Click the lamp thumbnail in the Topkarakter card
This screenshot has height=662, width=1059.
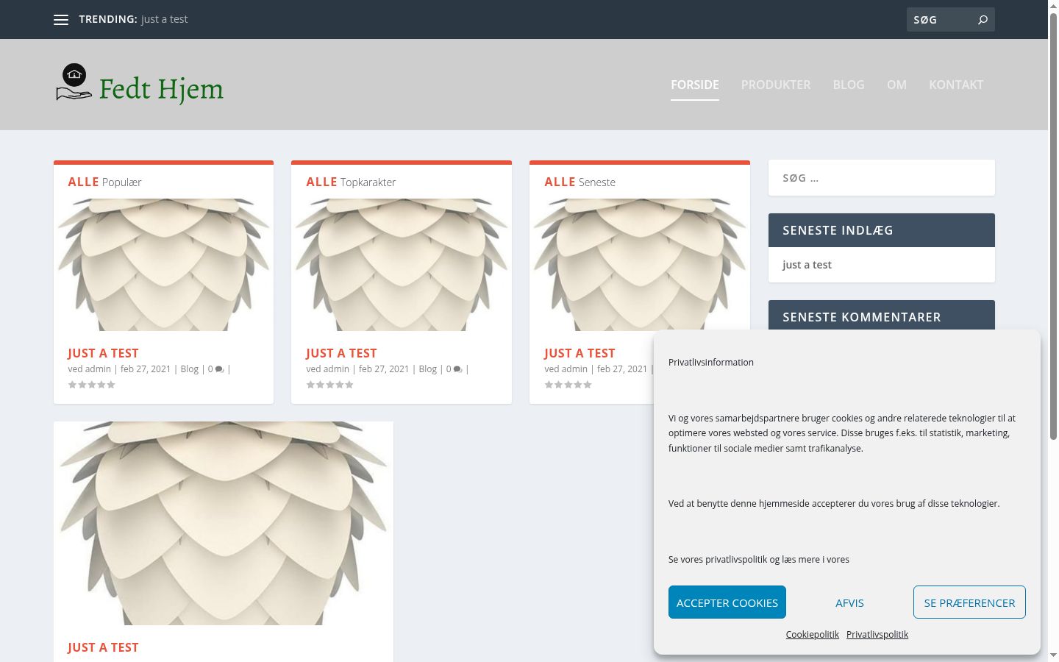click(x=402, y=265)
